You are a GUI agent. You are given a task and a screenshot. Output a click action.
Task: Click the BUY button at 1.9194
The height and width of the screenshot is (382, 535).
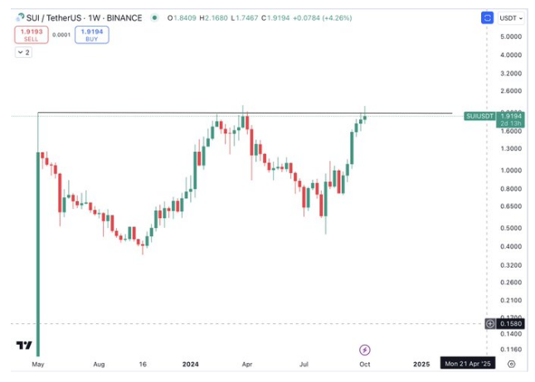point(90,35)
